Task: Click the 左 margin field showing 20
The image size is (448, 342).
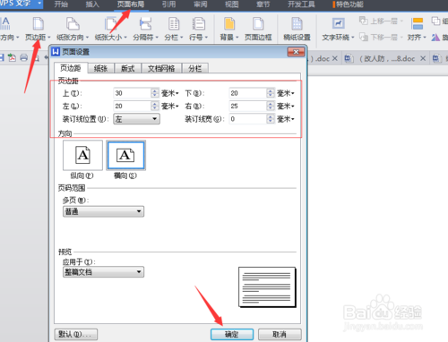Action: click(133, 106)
